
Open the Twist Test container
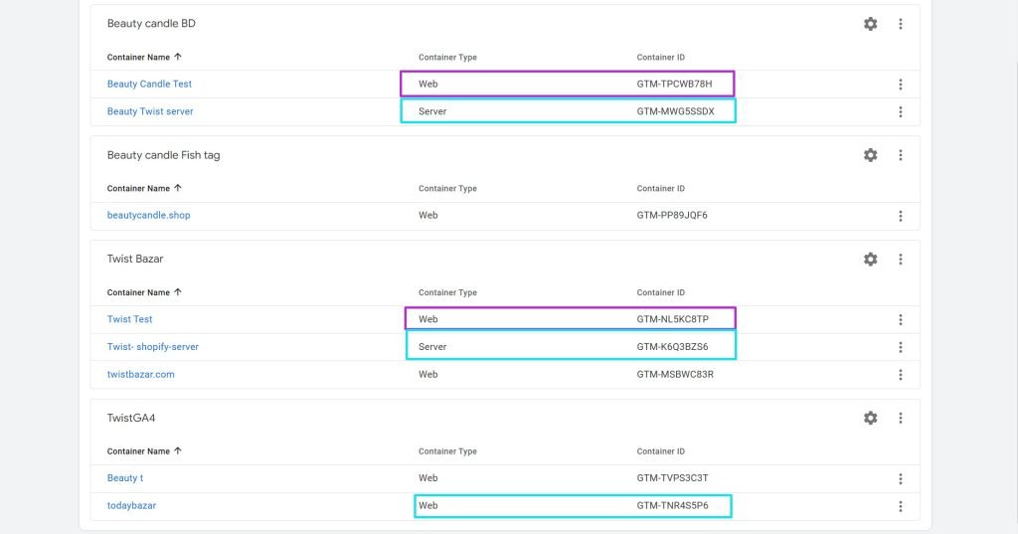(129, 319)
